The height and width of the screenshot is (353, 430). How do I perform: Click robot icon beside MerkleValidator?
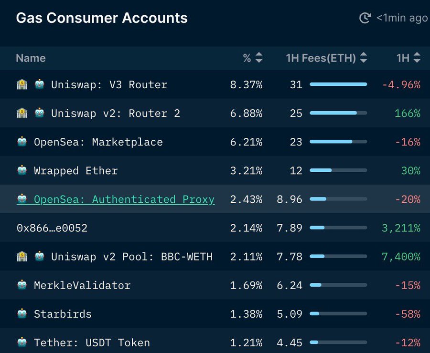22,285
